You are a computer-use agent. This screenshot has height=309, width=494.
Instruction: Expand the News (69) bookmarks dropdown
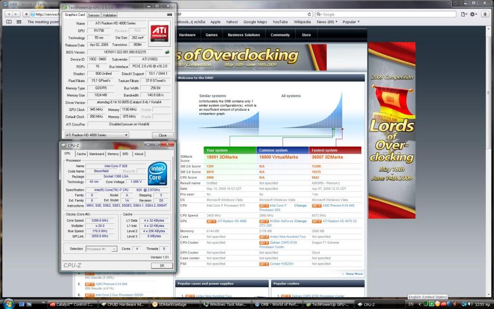(327, 22)
